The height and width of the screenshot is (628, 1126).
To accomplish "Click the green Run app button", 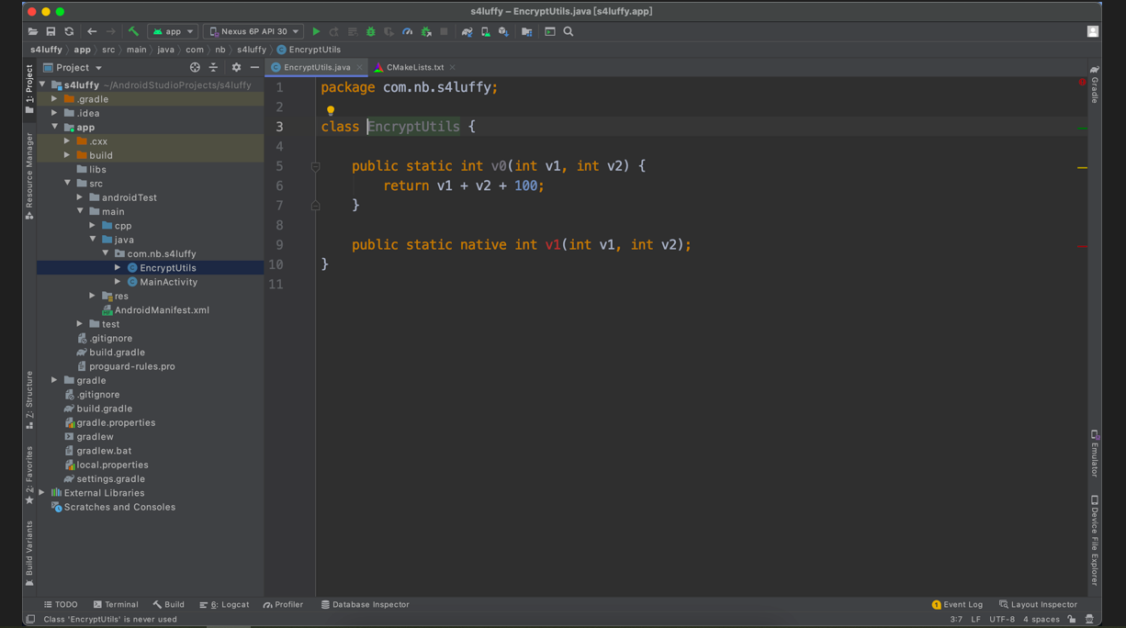I will [x=316, y=31].
